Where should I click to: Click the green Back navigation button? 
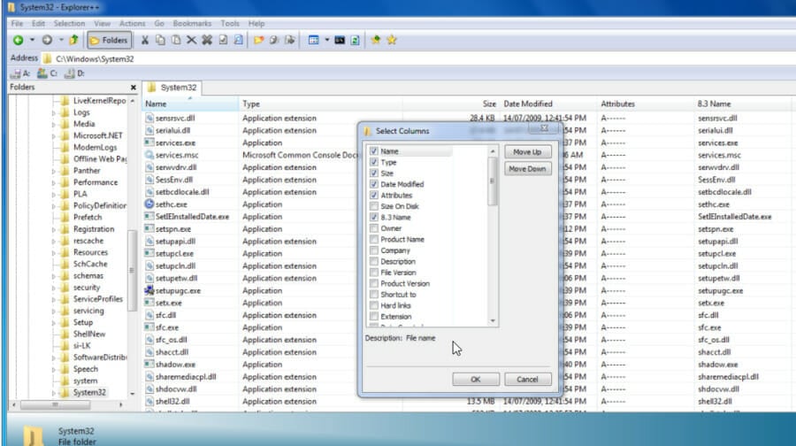tap(19, 40)
